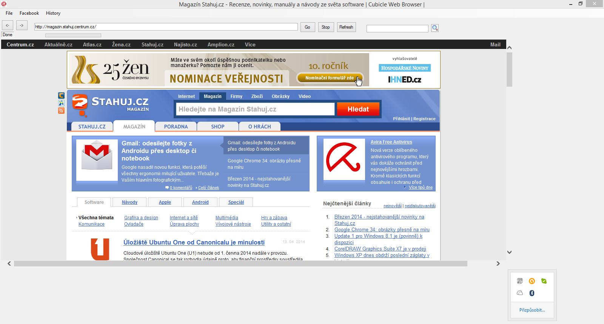Click the Nominační formulář zde banner button
Image resolution: width=604 pixels, height=324 pixels.
point(330,78)
